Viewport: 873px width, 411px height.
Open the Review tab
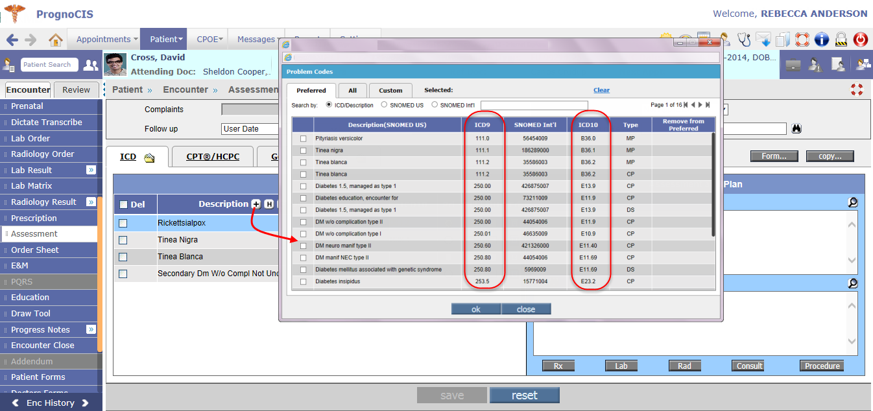click(77, 90)
